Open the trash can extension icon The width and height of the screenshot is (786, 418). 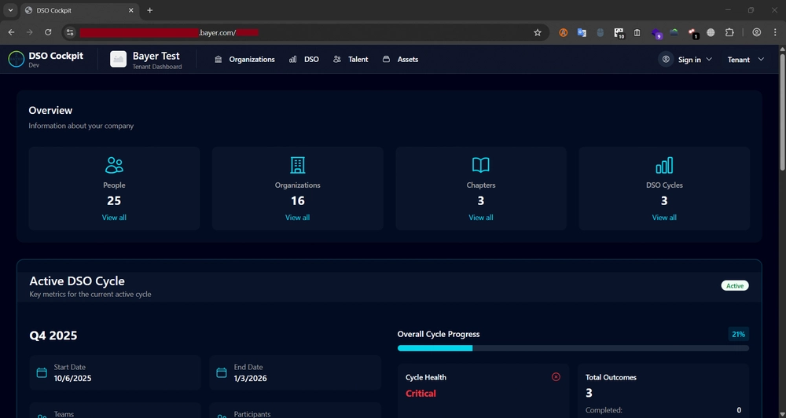(637, 32)
